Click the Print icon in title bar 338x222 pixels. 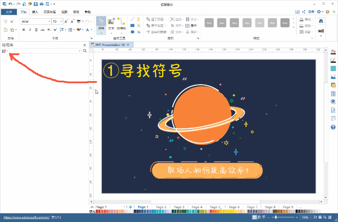42,4
